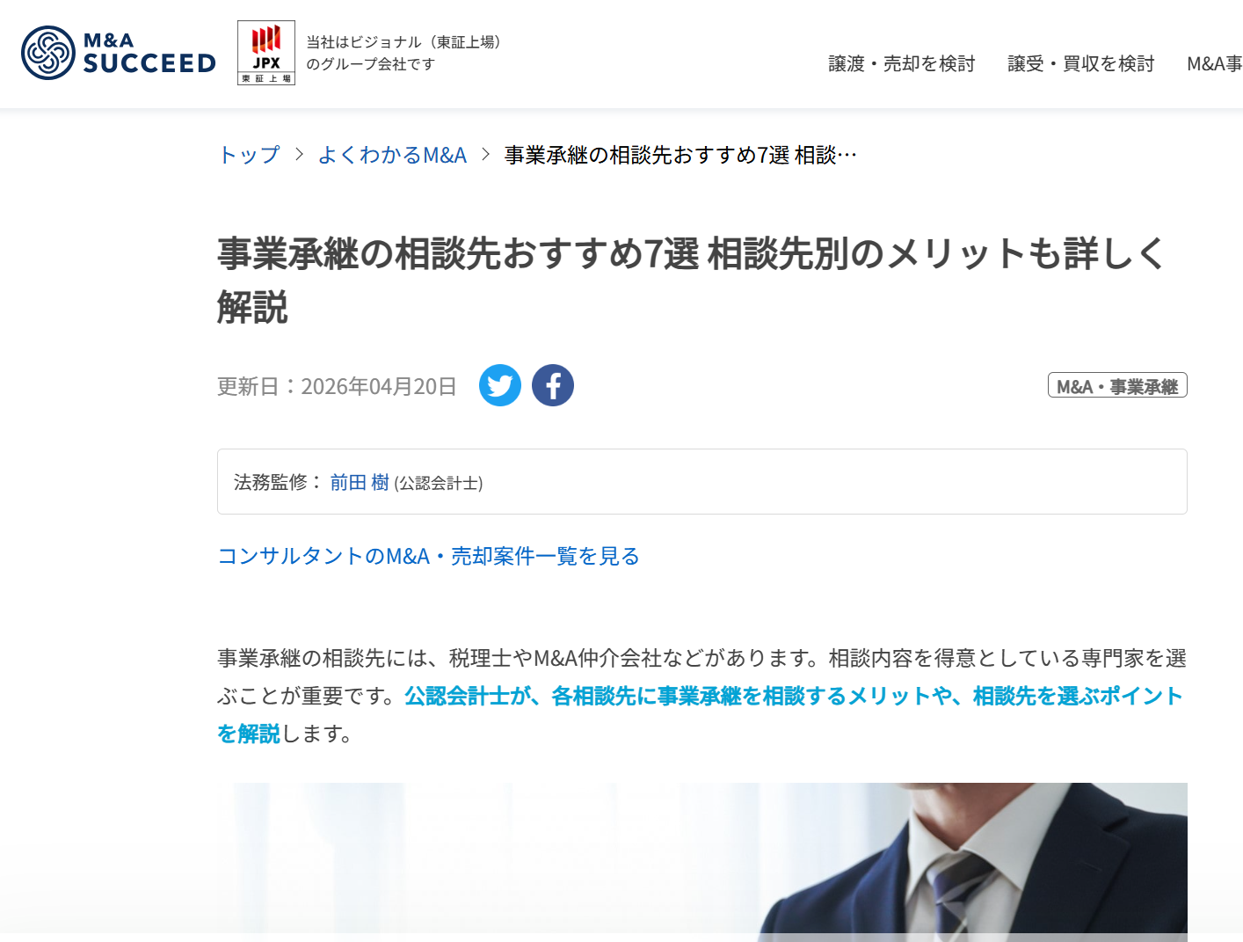Open the 譲渡・売却を検討 menu
Screen dimensions: 1243x942
click(x=902, y=63)
